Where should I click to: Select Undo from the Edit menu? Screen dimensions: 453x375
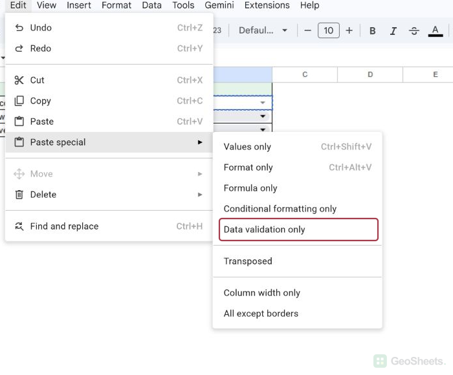pos(109,28)
